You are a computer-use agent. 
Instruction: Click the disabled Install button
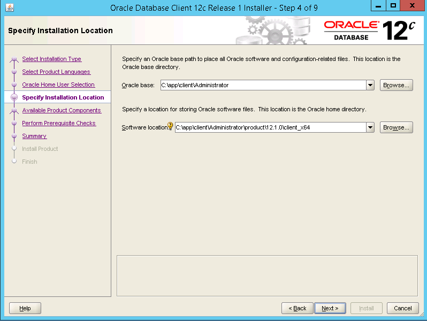(x=367, y=308)
